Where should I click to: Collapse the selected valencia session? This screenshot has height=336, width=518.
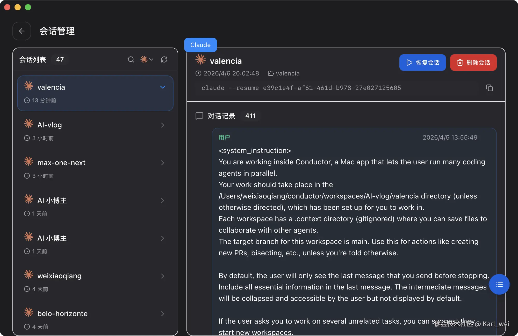163,87
